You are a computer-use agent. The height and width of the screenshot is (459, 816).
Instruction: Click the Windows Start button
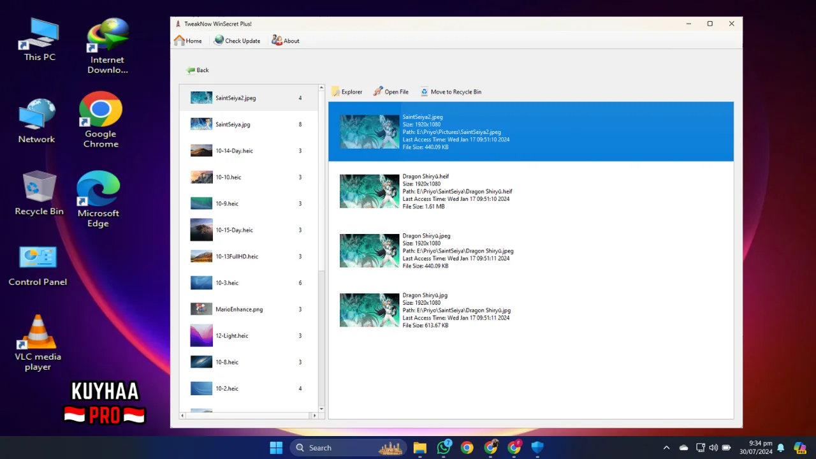point(276,448)
